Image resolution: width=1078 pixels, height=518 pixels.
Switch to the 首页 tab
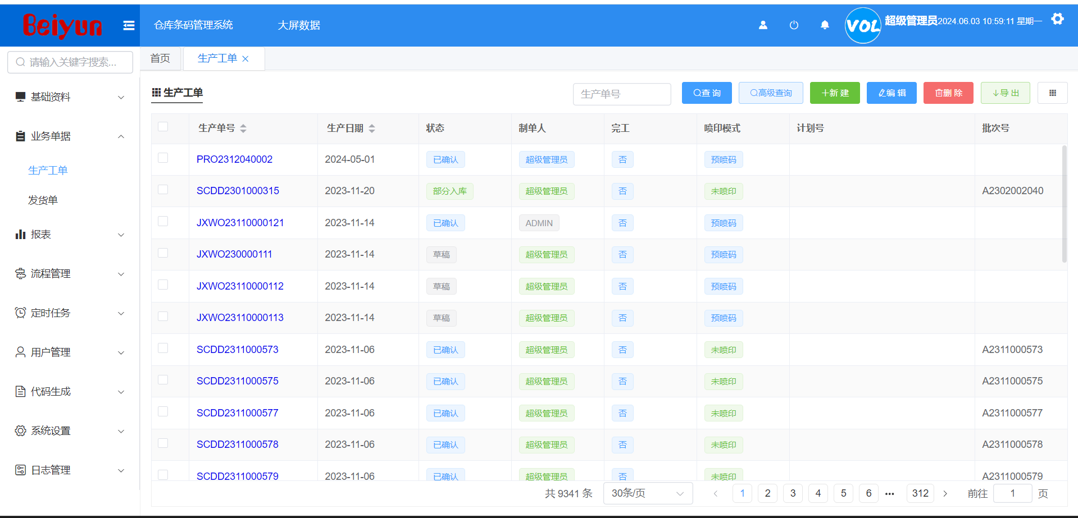160,58
